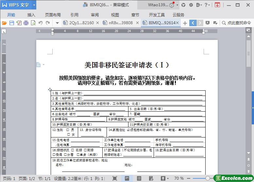
Task: Click the right indent marker on the ruler
Action: [203, 32]
